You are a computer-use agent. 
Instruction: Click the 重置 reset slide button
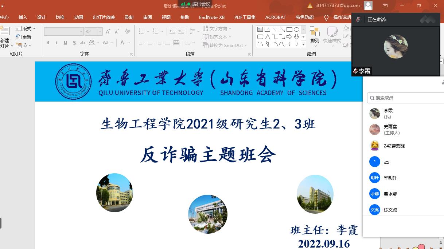click(x=24, y=37)
